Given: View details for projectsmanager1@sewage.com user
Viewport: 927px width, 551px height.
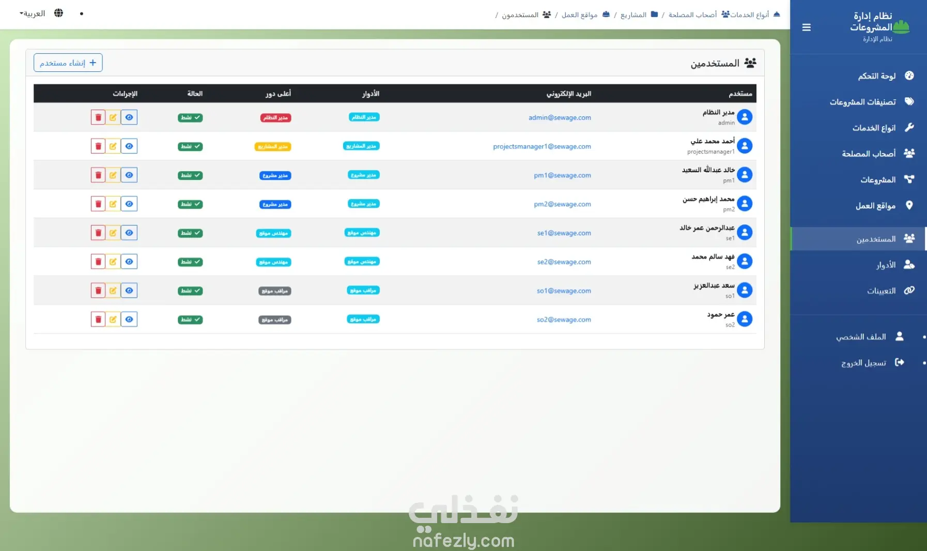Looking at the screenshot, I should click(129, 146).
